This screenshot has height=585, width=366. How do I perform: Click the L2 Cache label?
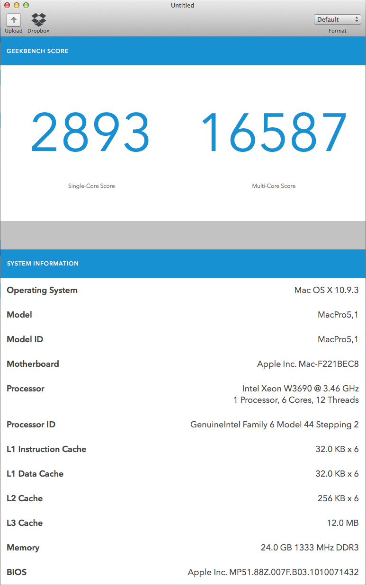[x=25, y=498]
